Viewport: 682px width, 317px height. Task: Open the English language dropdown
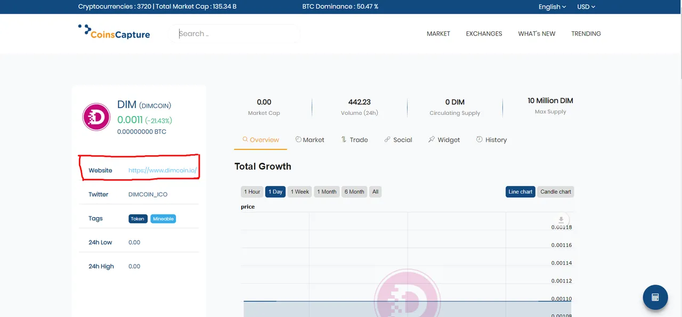pyautogui.click(x=552, y=7)
